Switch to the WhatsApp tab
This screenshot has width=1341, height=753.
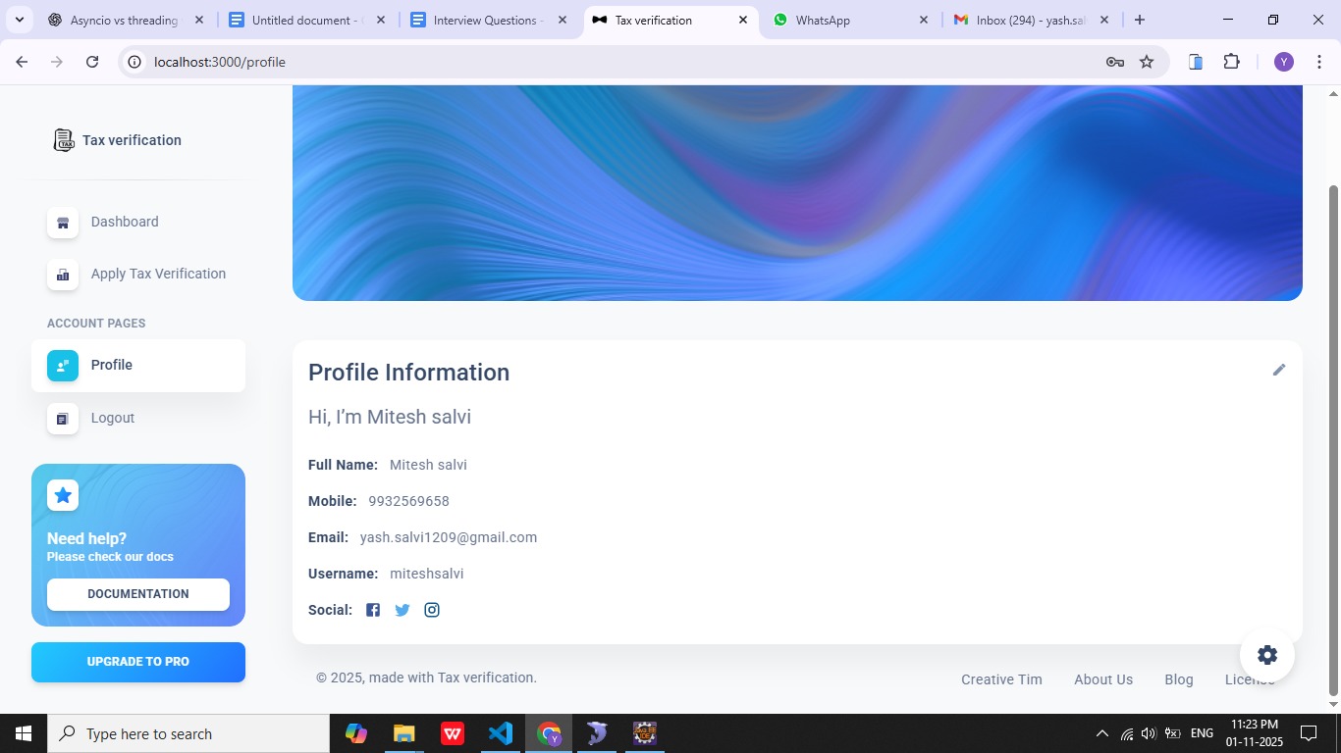tap(849, 20)
